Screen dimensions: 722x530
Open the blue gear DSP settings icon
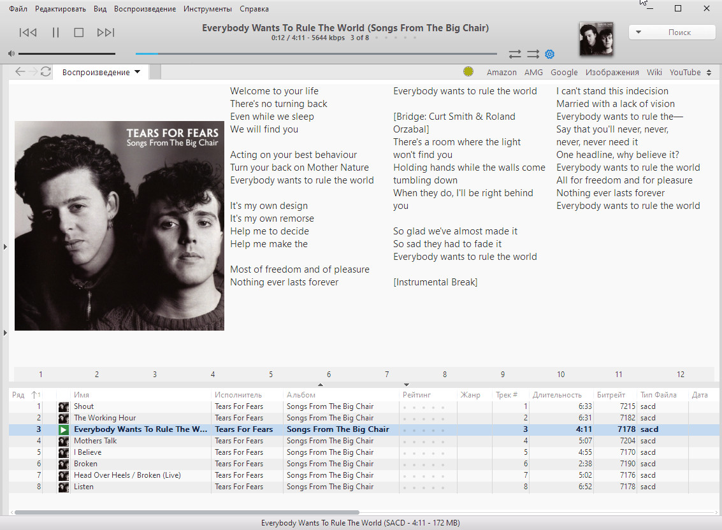click(x=549, y=54)
